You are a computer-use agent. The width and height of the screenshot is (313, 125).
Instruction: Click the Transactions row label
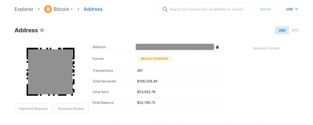pyautogui.click(x=103, y=70)
